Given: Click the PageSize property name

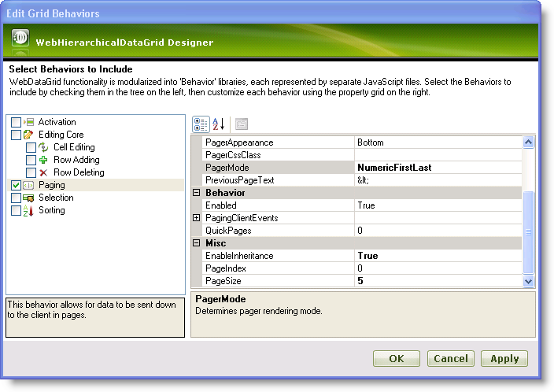Looking at the screenshot, I should [x=223, y=281].
